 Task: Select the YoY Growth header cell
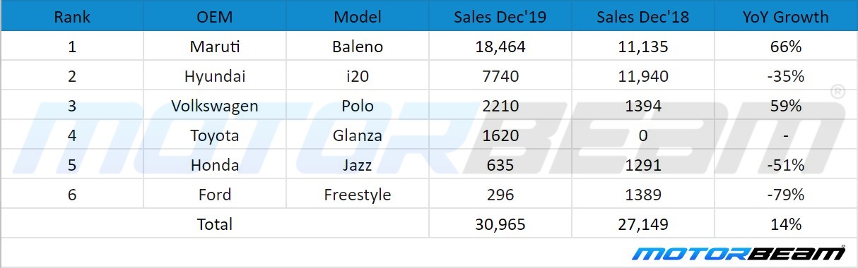[786, 17]
